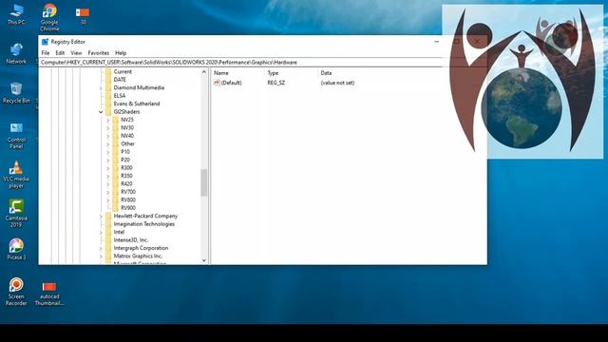Click the tree scrollbar down arrow
Screen dimensions: 608x342
coord(204,260)
